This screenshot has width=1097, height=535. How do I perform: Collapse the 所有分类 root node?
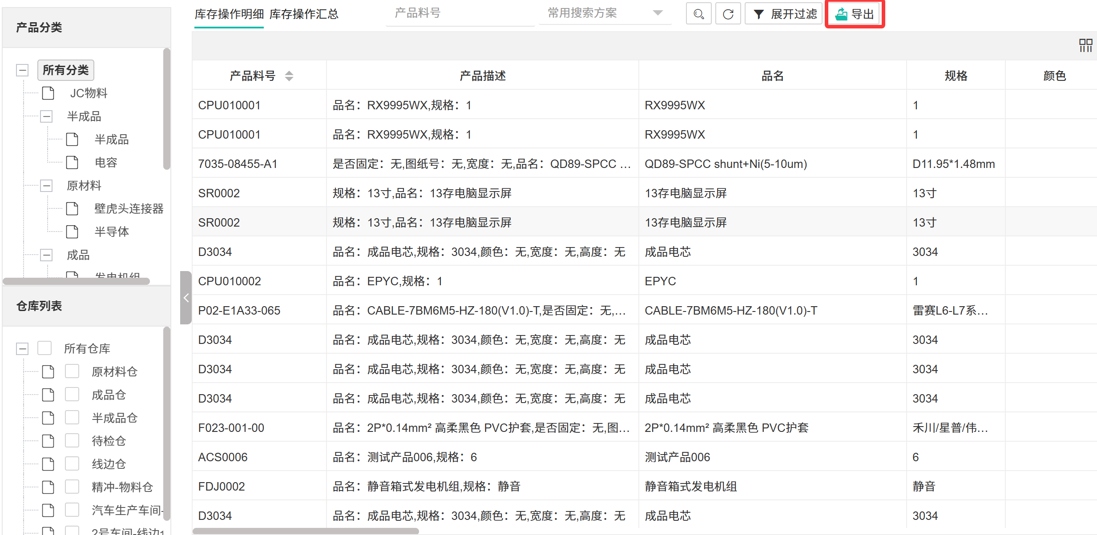click(x=22, y=70)
